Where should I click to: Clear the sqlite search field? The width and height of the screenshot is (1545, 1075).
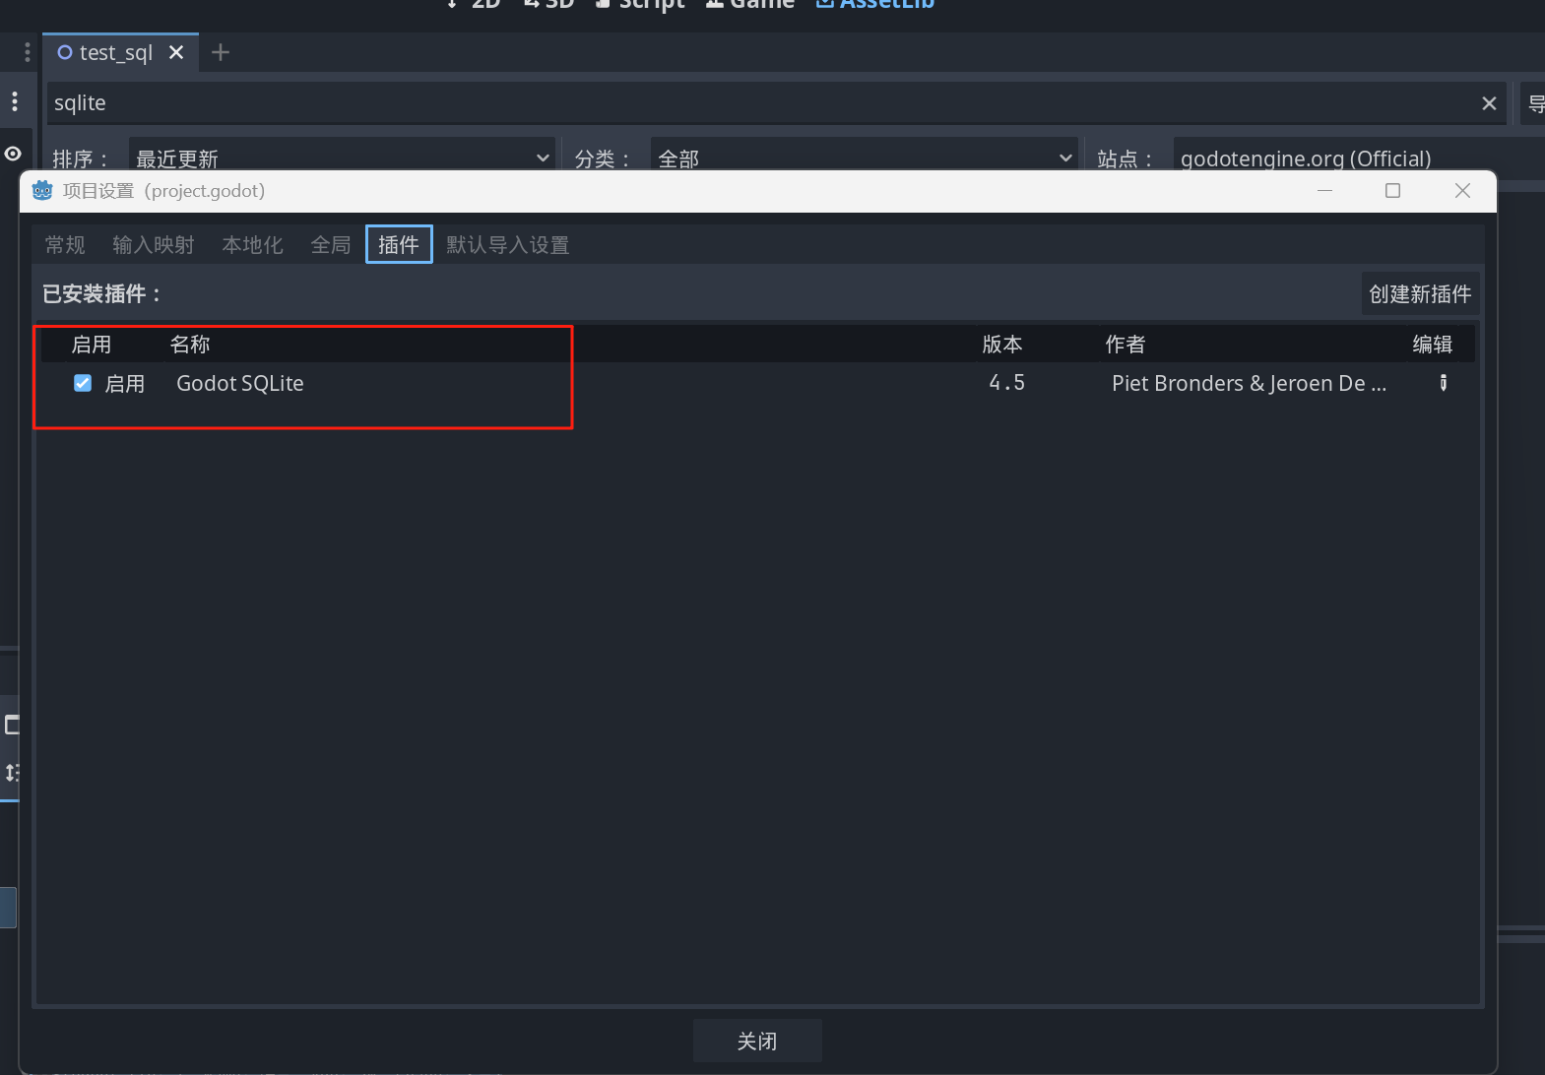click(x=1489, y=102)
